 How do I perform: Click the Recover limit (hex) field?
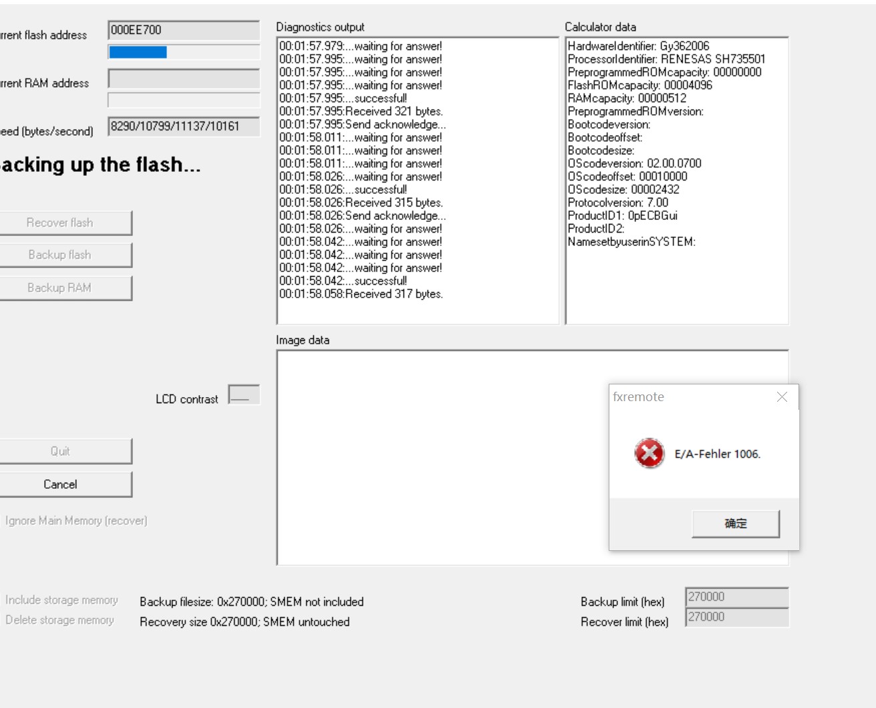(737, 617)
